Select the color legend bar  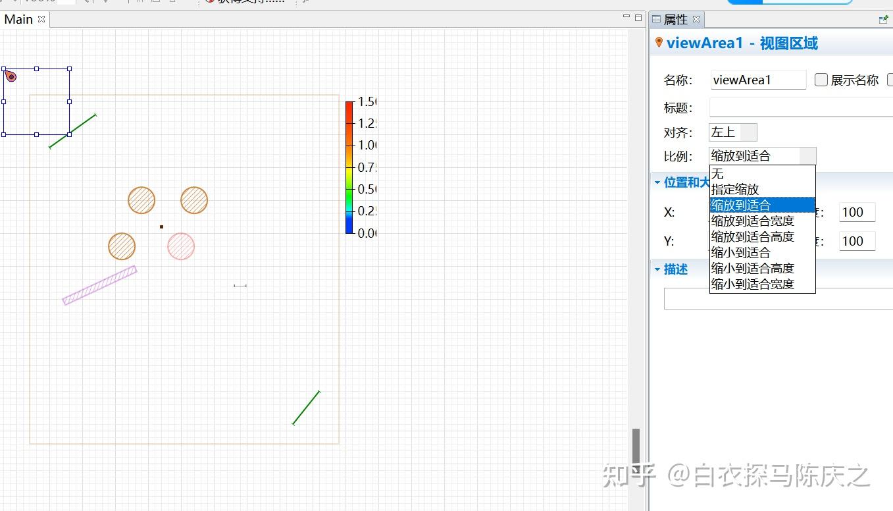tap(349, 167)
